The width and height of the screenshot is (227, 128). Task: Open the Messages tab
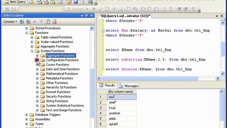pos(128,86)
